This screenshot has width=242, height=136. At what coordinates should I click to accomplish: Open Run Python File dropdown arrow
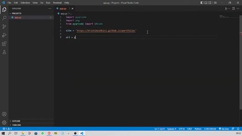pos(229,9)
